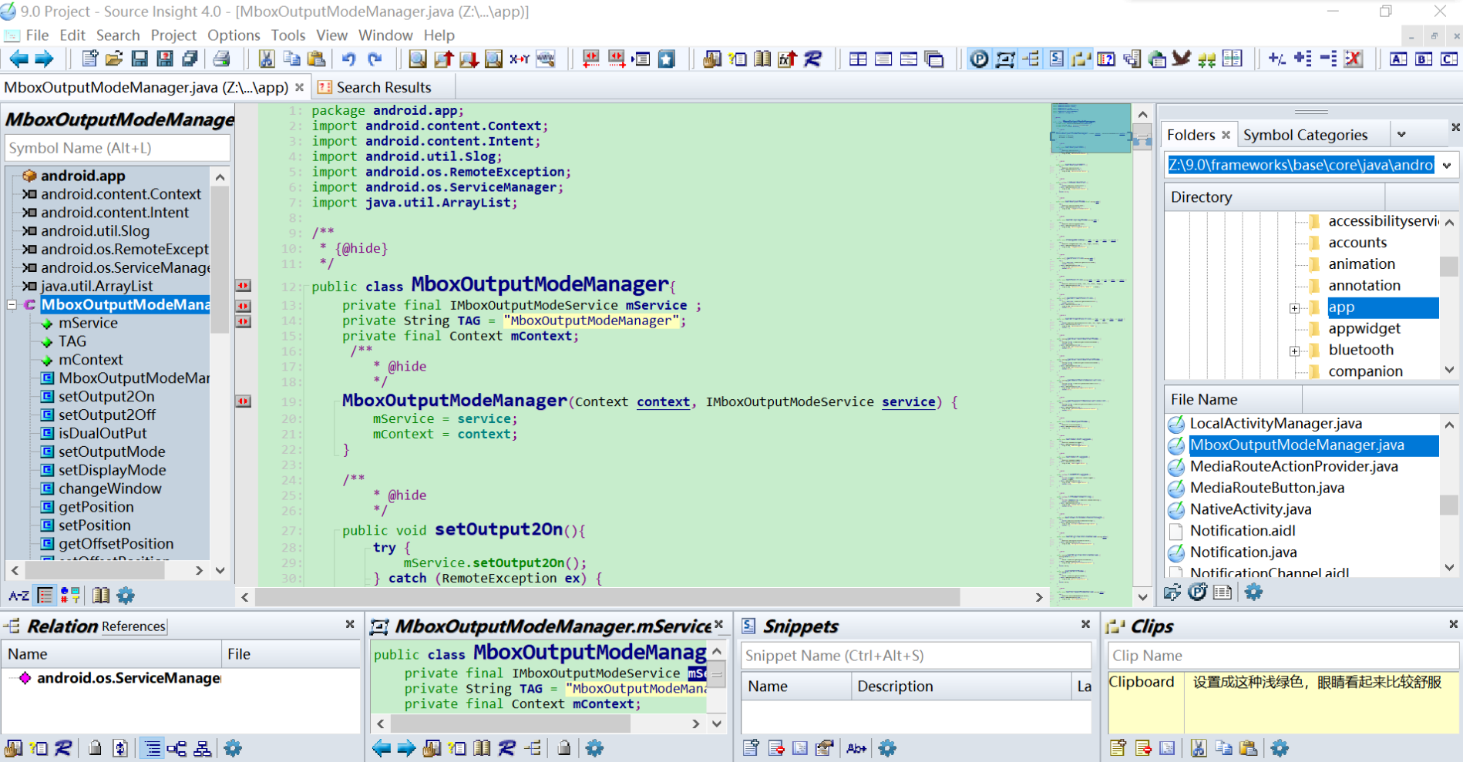Expand the android.os.ServiceManager relation node
Image resolution: width=1463 pixels, height=762 pixels.
25,678
